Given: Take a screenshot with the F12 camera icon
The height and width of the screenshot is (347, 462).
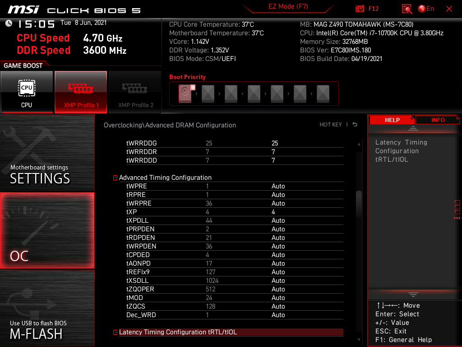Looking at the screenshot, I should point(360,9).
